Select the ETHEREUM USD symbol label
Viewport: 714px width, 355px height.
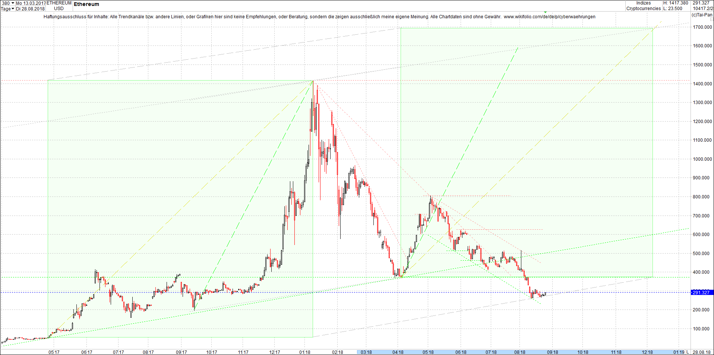(x=60, y=5)
